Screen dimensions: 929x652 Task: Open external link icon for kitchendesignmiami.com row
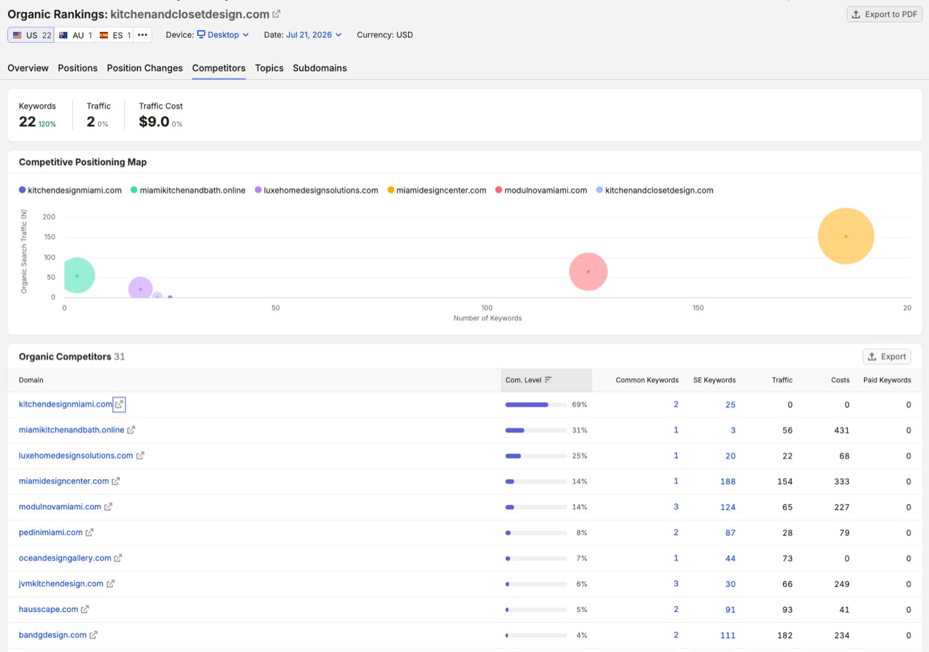click(119, 404)
